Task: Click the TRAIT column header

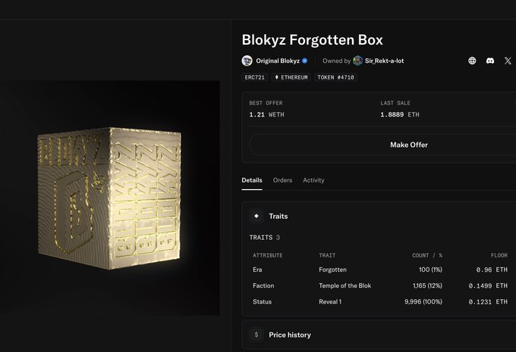Action: [327, 255]
